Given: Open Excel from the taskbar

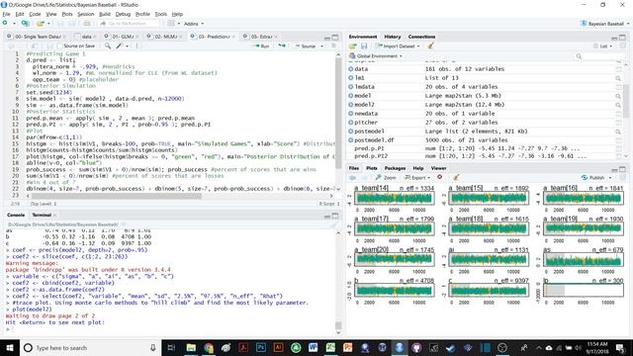Looking at the screenshot, I should [x=330, y=347].
